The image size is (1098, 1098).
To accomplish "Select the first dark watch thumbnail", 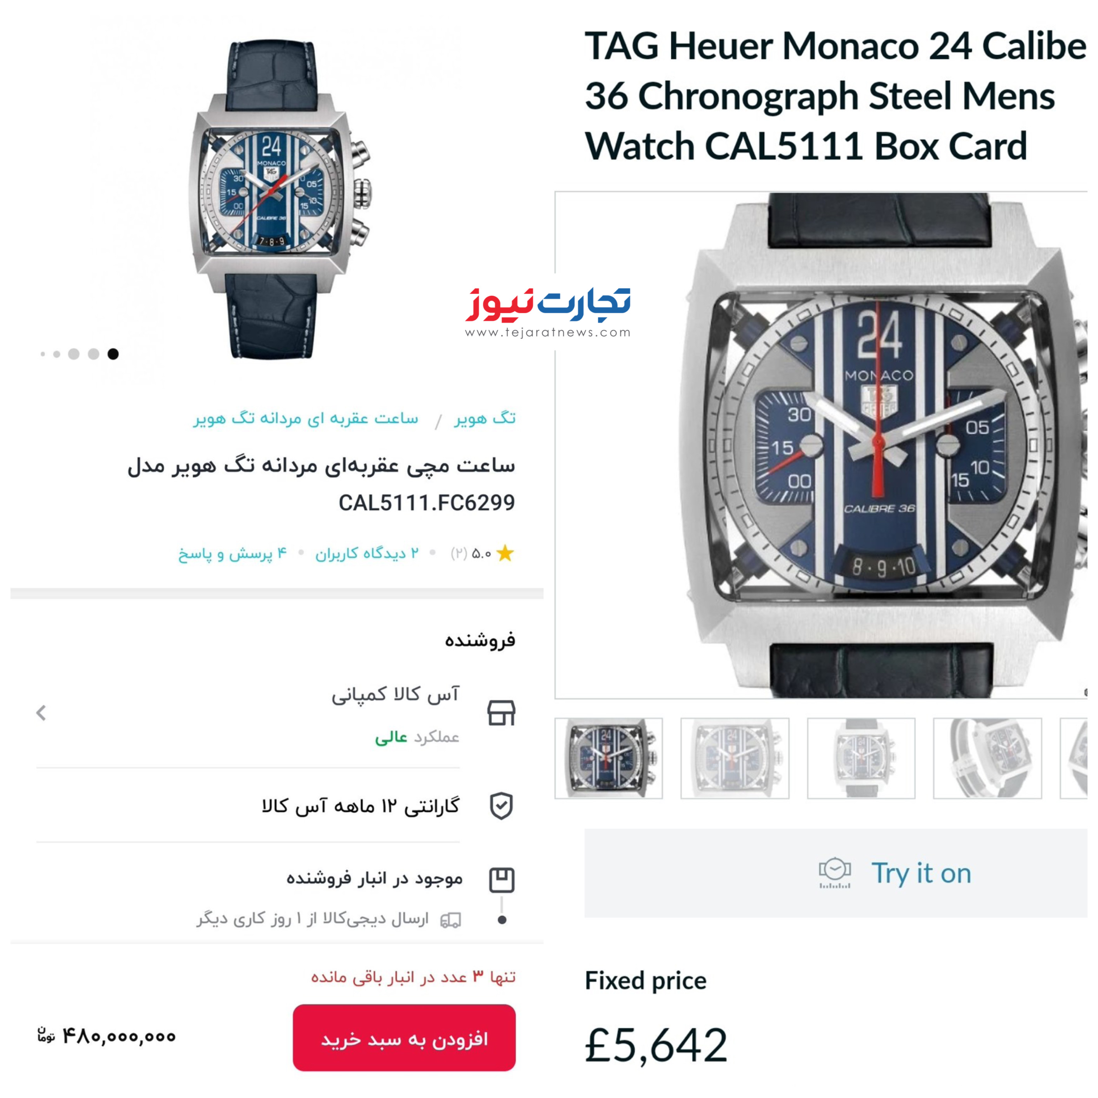I will (609, 758).
